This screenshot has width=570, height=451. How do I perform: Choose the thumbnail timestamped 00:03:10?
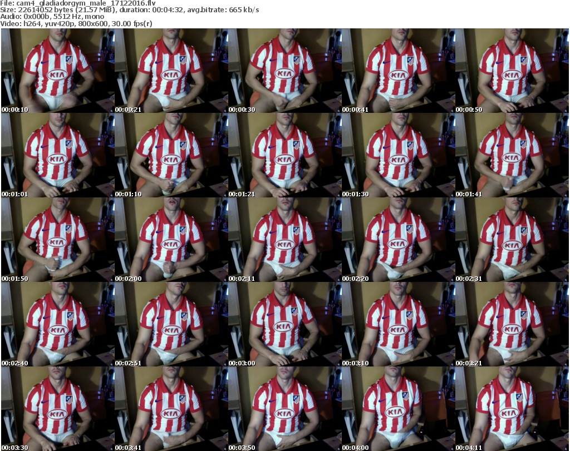pyautogui.click(x=399, y=324)
